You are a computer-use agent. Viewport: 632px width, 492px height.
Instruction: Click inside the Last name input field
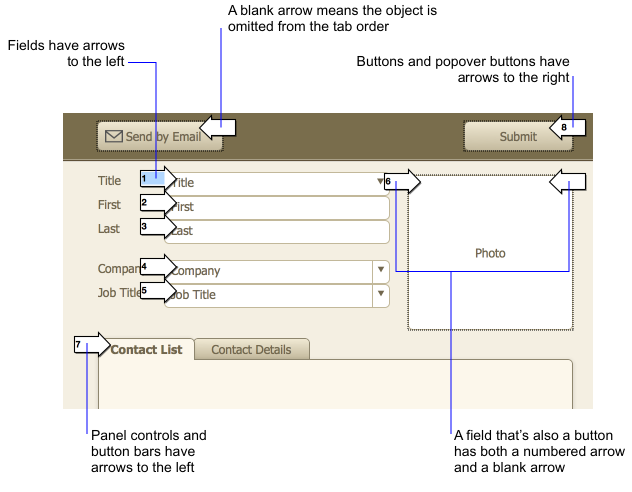pyautogui.click(x=275, y=231)
